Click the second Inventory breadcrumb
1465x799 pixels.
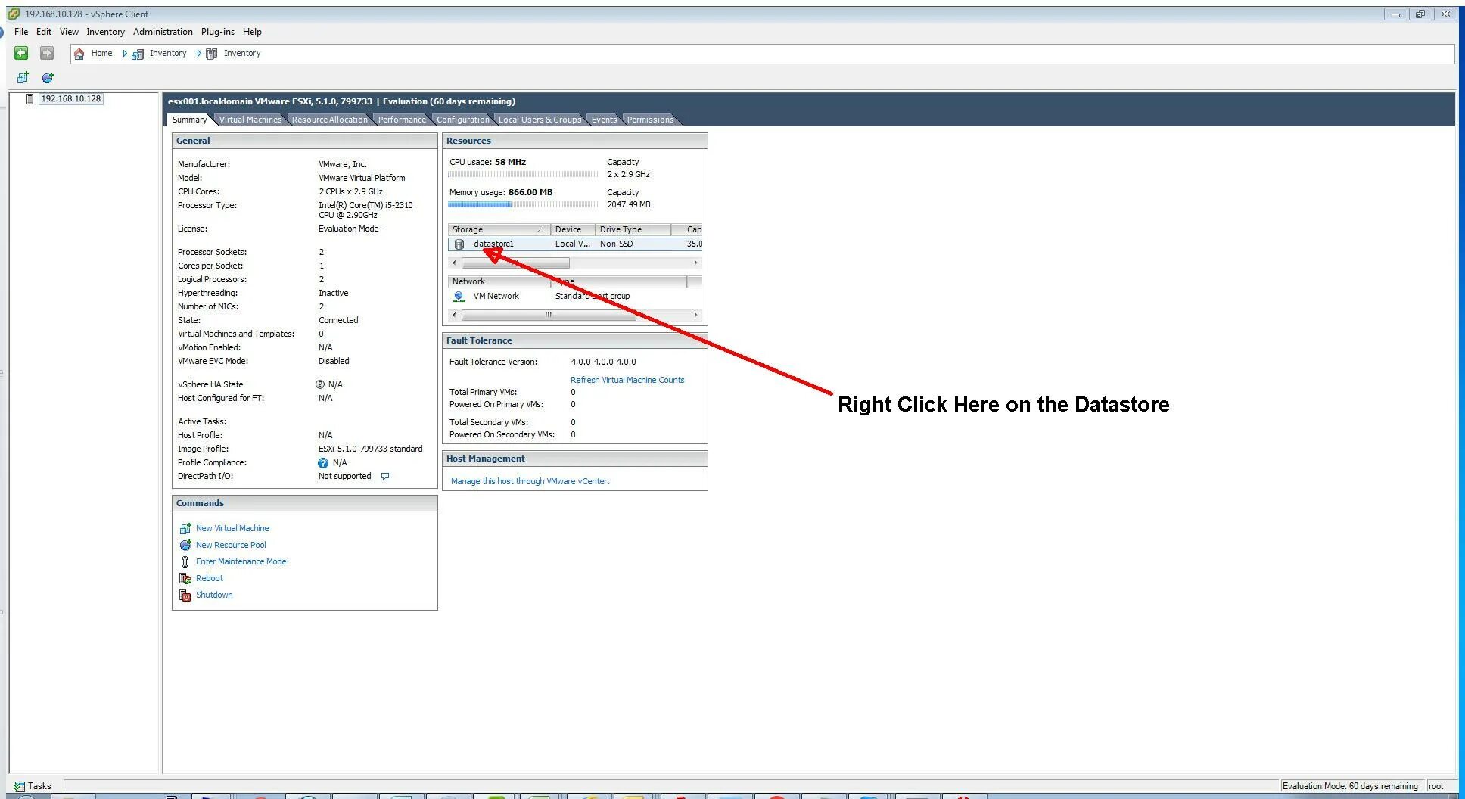pos(242,54)
